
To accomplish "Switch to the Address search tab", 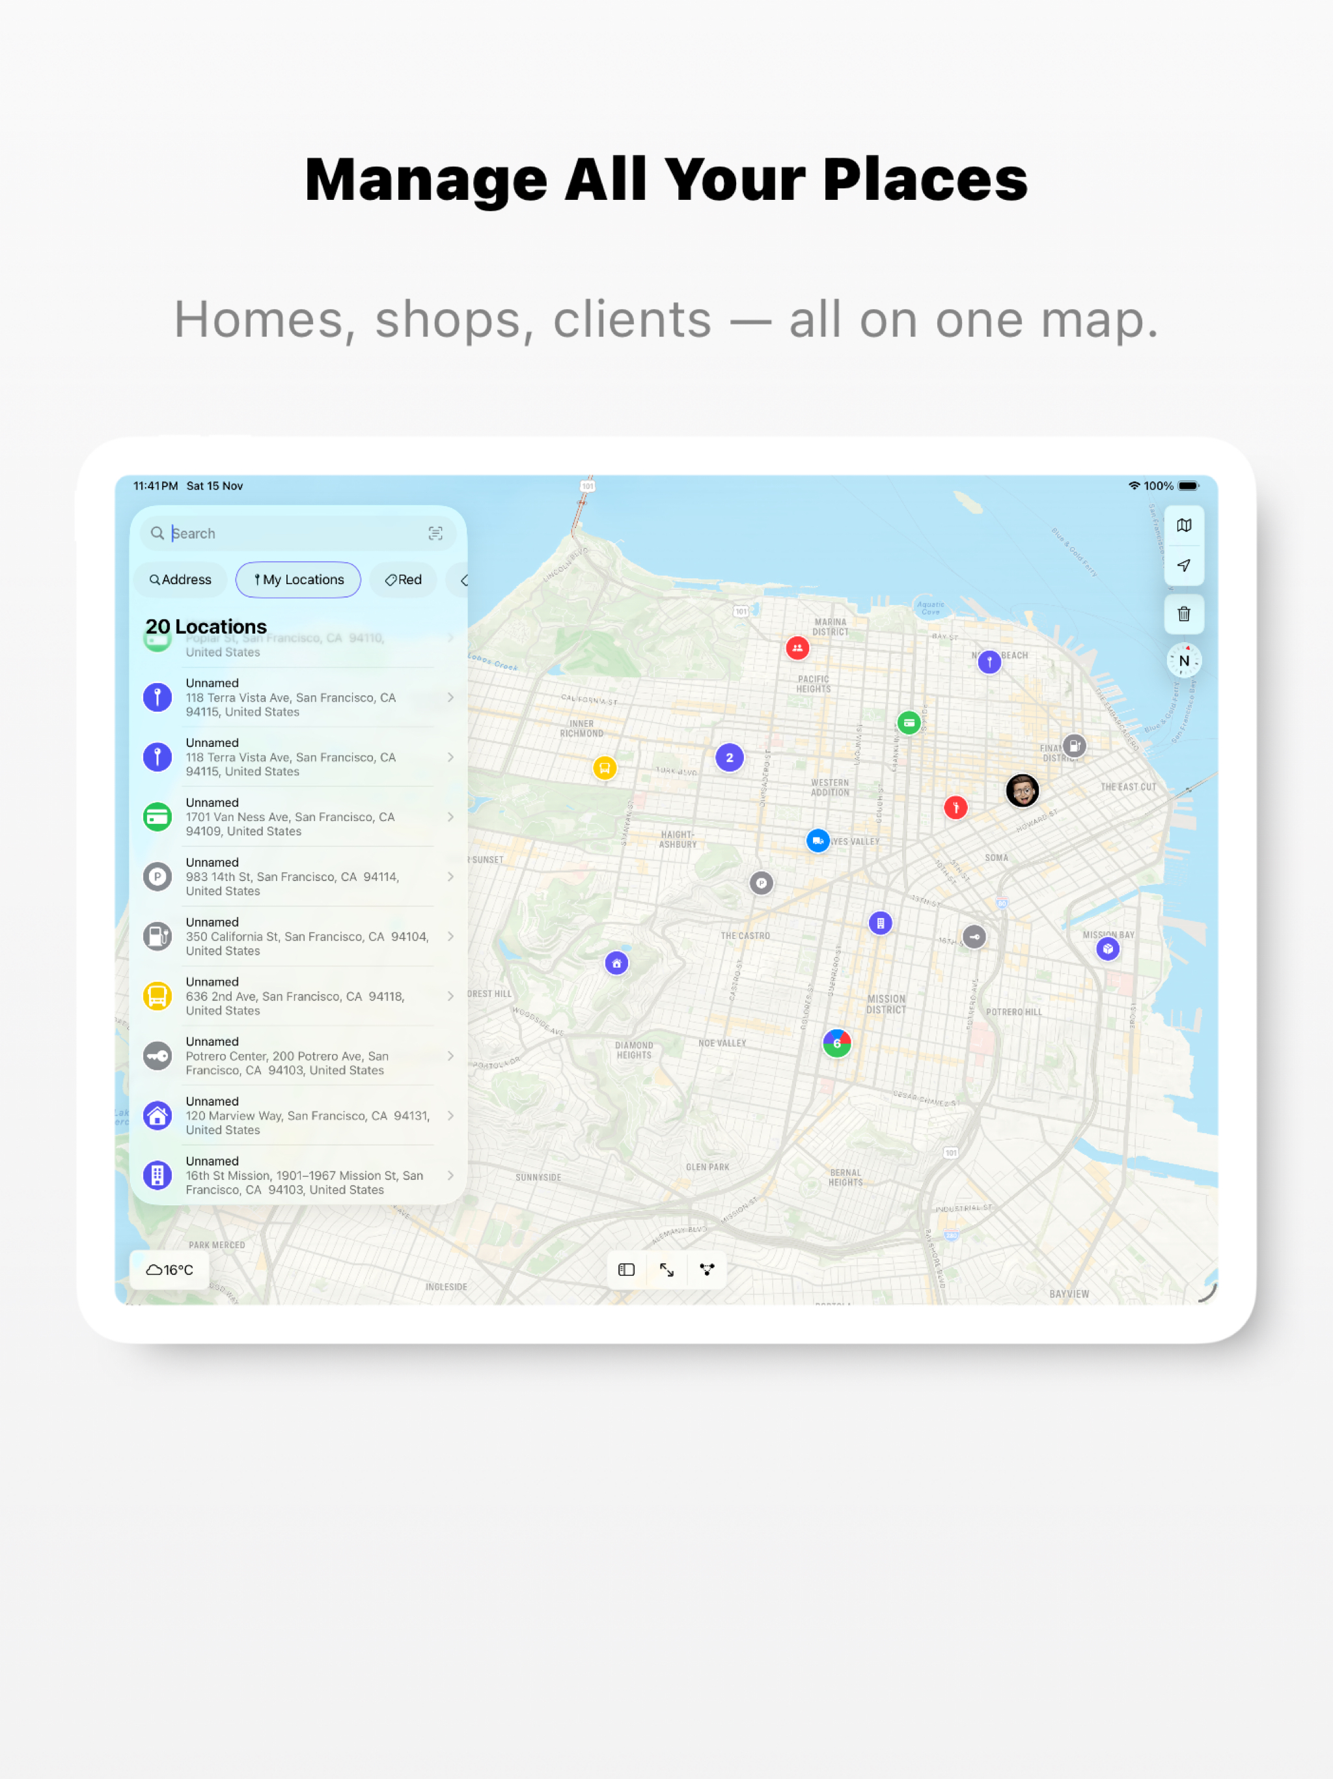I will pos(181,580).
